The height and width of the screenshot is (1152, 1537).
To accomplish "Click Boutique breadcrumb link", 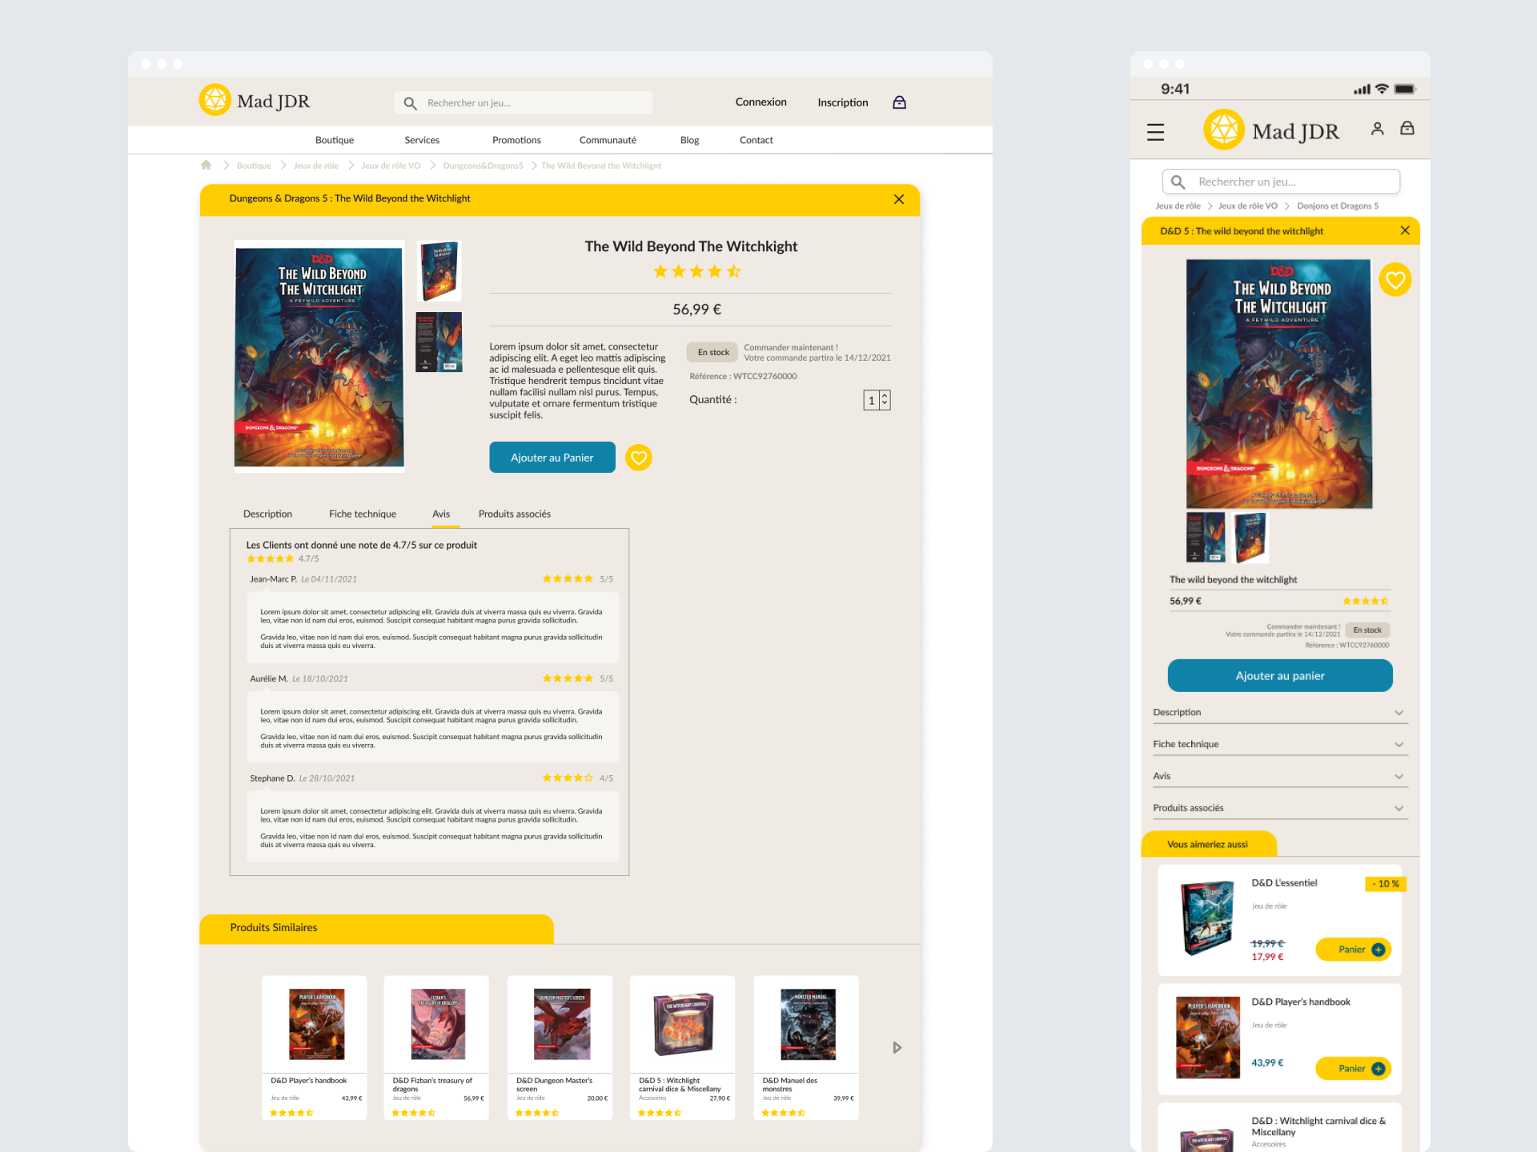I will (x=254, y=166).
